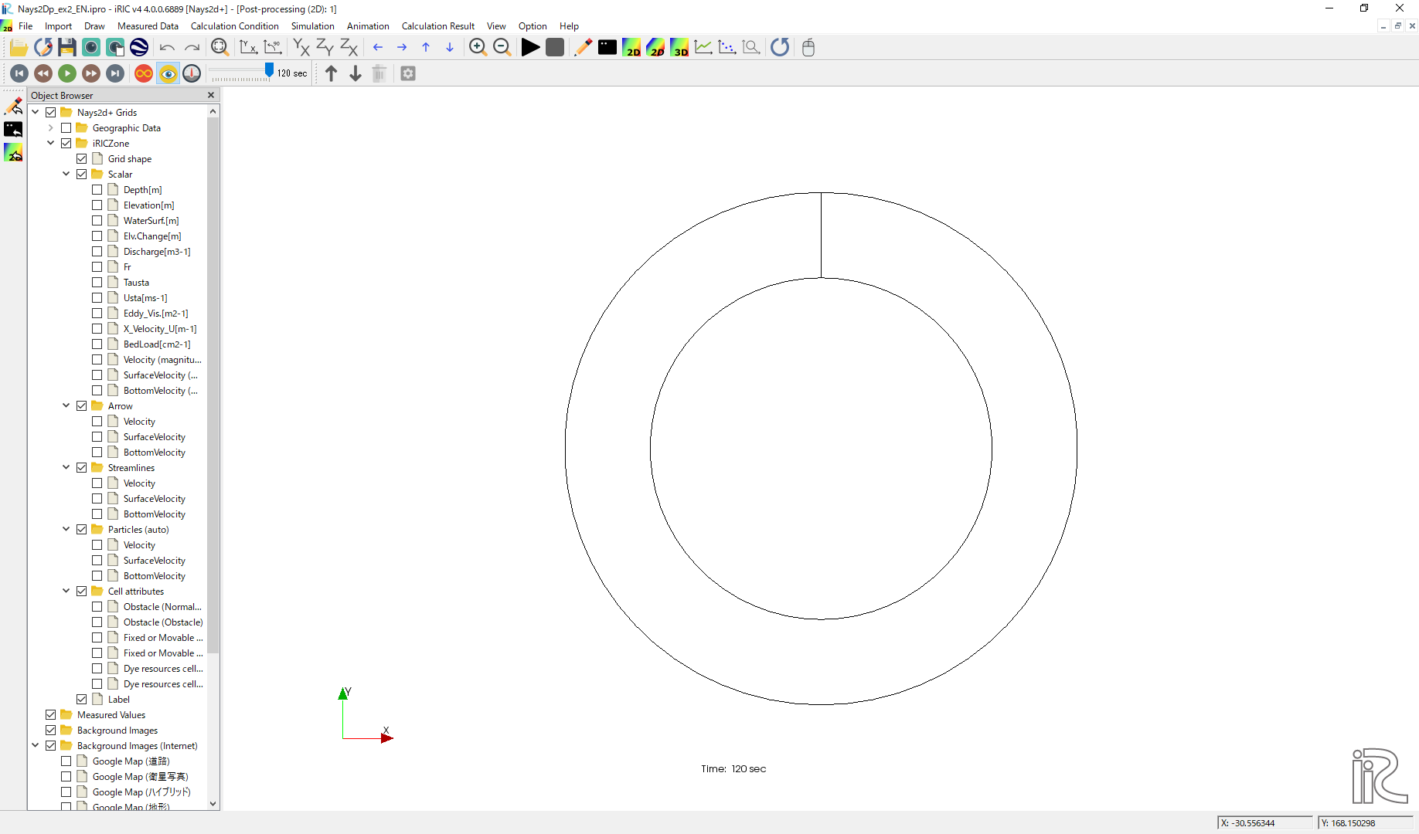Collapse the iRICZone node
The width and height of the screenshot is (1419, 834).
[x=51, y=144]
